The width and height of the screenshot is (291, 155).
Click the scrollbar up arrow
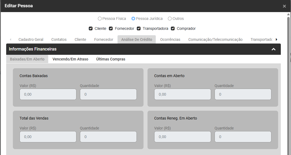[288, 14]
